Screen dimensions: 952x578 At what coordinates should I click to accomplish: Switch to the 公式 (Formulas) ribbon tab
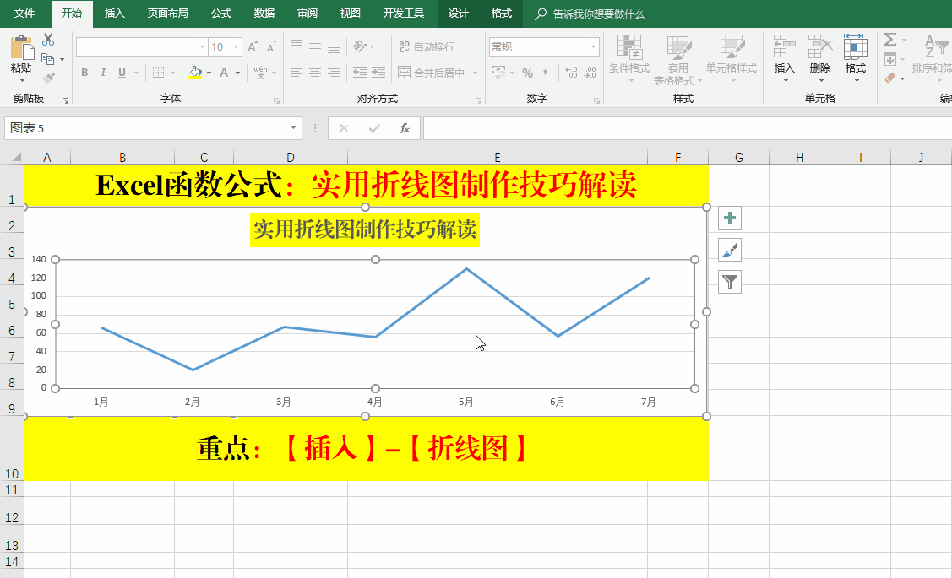[221, 14]
